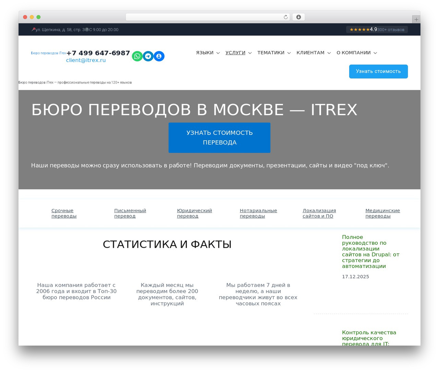Click the red location pin icon
The image size is (439, 372).
coord(33,30)
